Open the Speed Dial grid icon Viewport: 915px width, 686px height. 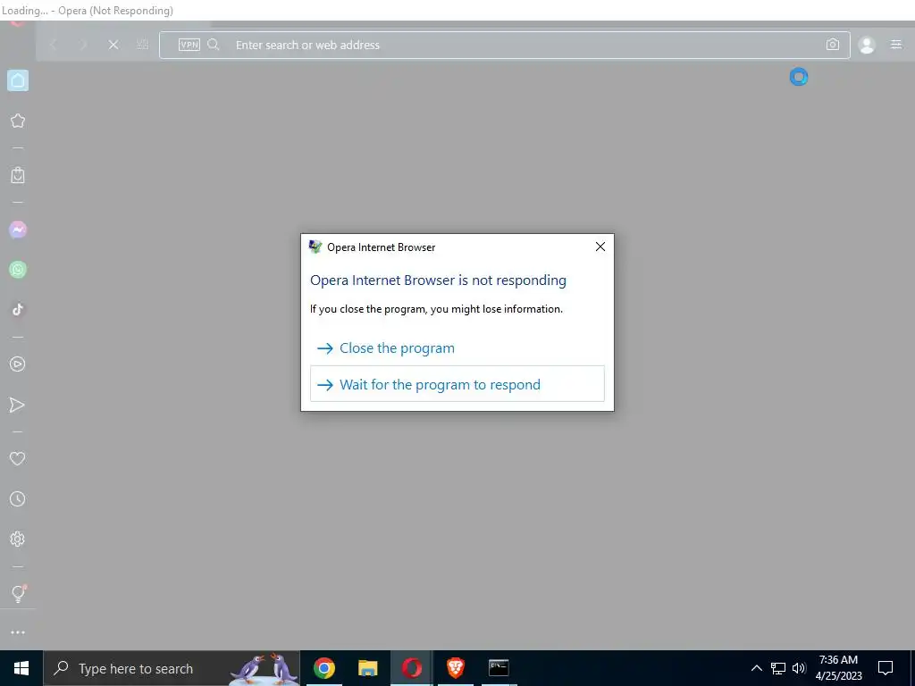[142, 45]
